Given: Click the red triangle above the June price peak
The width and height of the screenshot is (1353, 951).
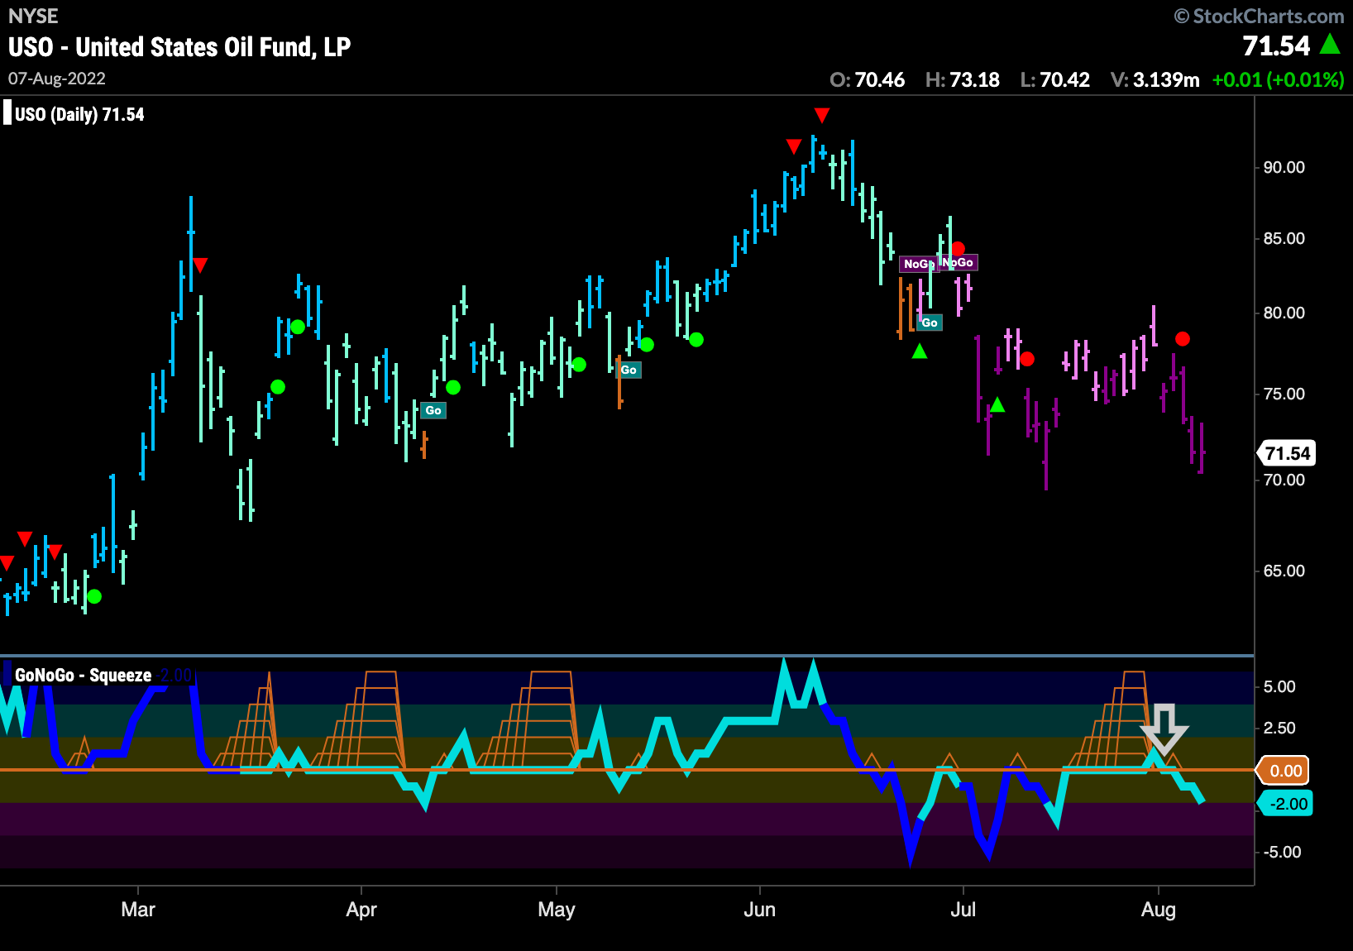Looking at the screenshot, I should (x=821, y=115).
